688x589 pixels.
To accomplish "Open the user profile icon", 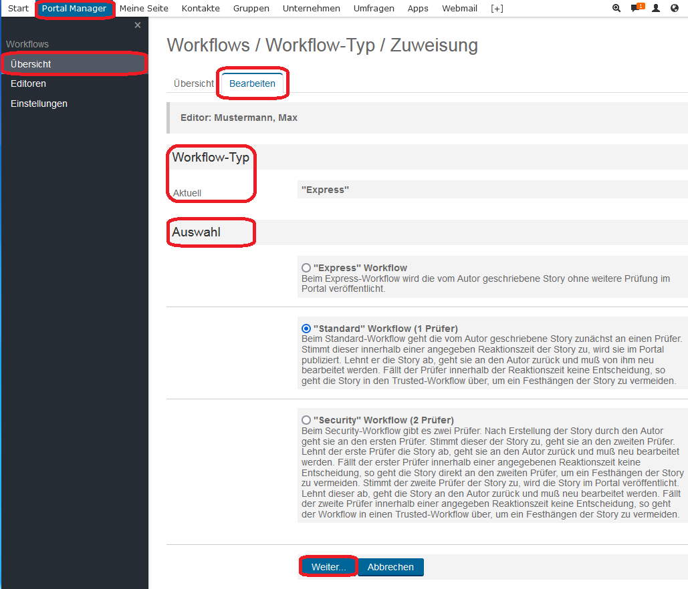I will pyautogui.click(x=656, y=8).
